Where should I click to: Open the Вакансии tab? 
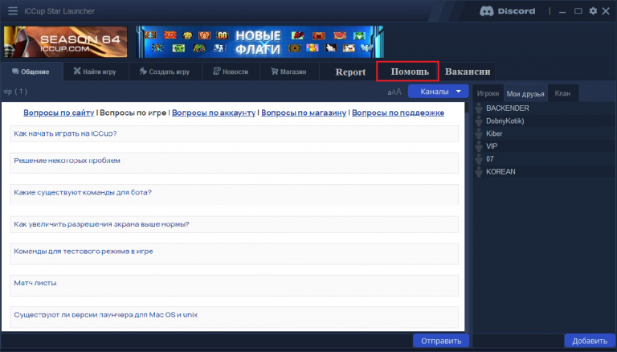[x=468, y=72]
